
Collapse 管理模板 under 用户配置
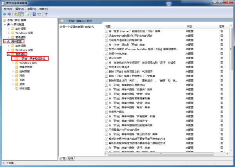coord(9,54)
